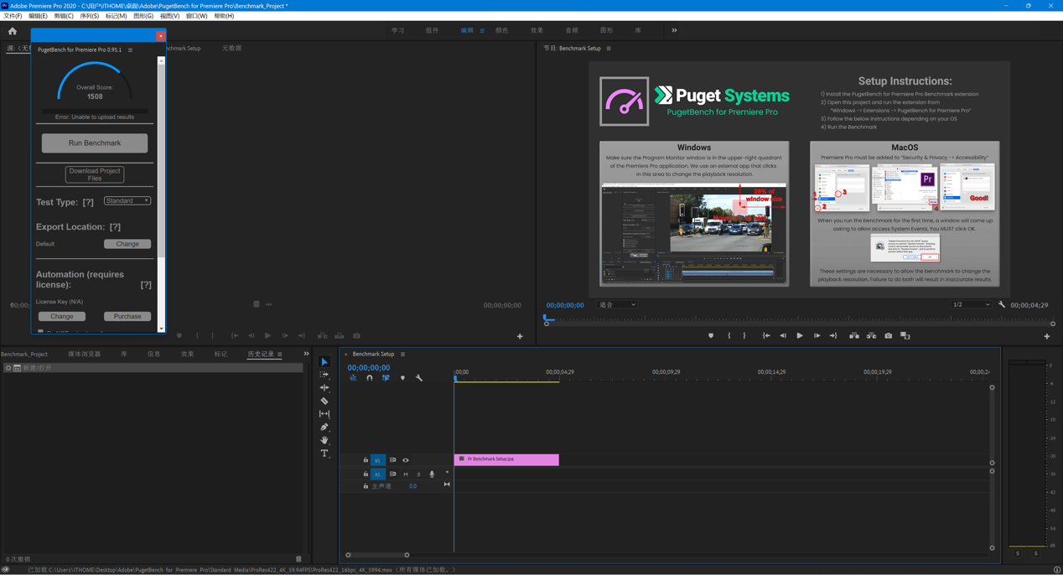The height and width of the screenshot is (575, 1063).
Task: Click the timeline zoom scroll bar handle
Action: 377,555
